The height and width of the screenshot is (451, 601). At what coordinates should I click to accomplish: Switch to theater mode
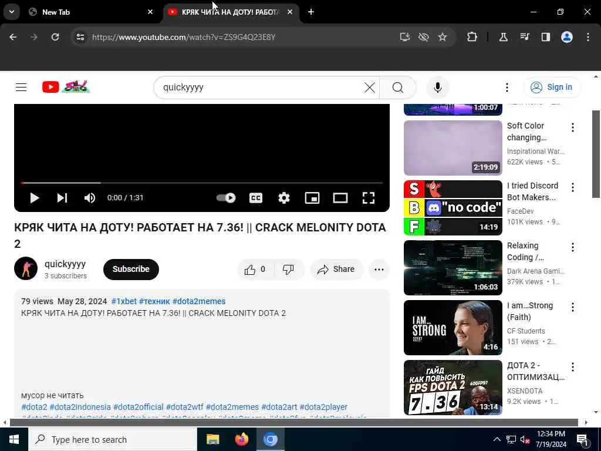coord(340,198)
